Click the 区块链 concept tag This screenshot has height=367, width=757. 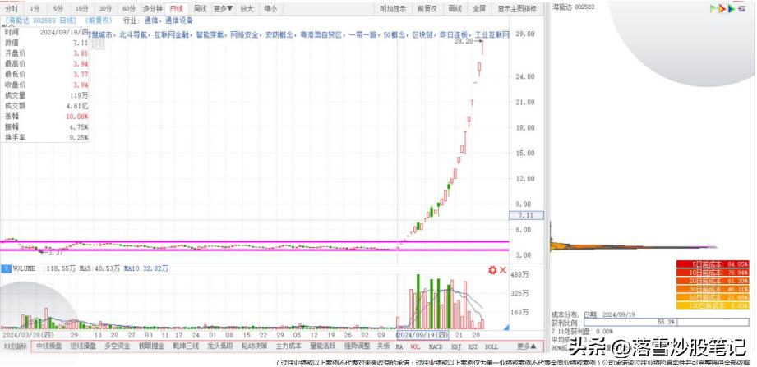pyautogui.click(x=422, y=36)
